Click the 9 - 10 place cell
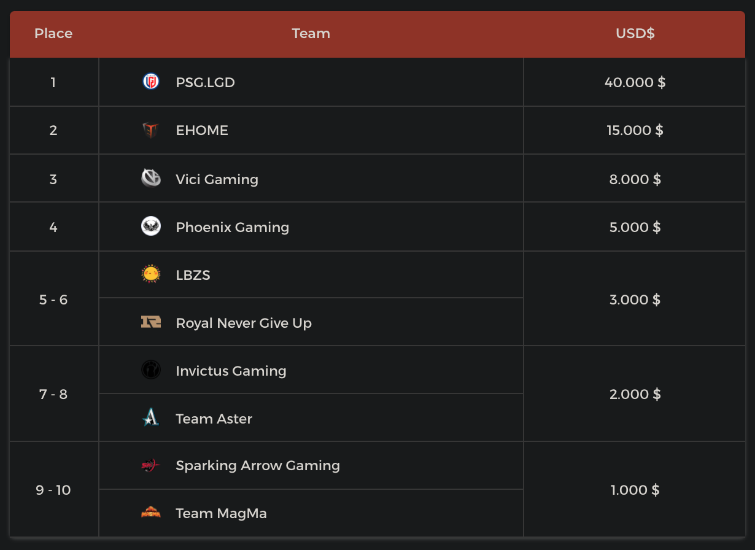 click(x=53, y=490)
